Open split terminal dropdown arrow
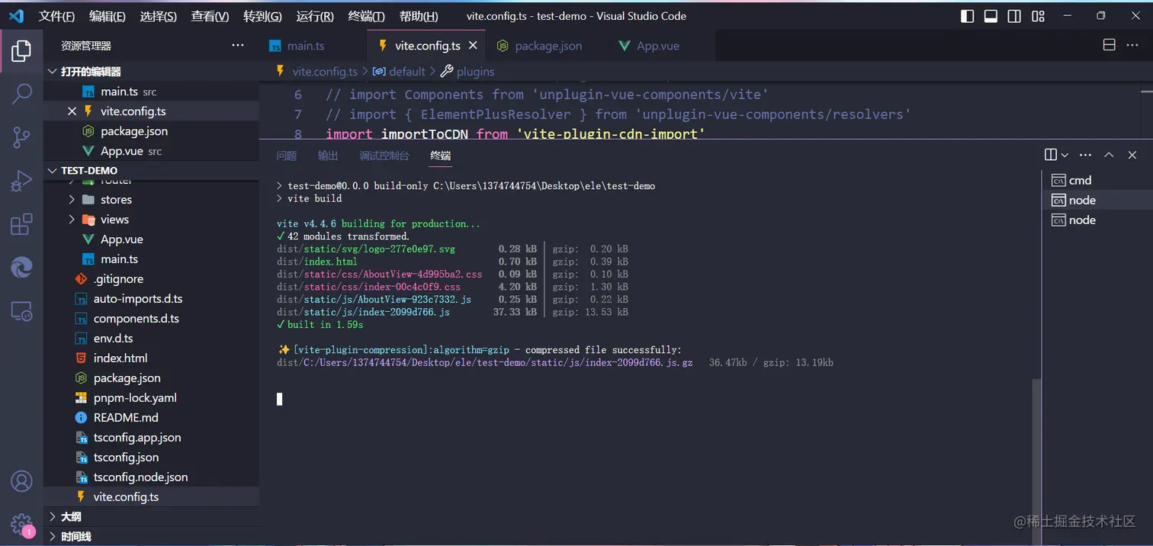Viewport: 1153px width, 546px height. click(x=1065, y=155)
